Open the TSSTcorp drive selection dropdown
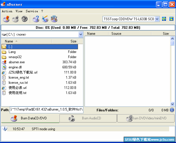 click(157, 19)
